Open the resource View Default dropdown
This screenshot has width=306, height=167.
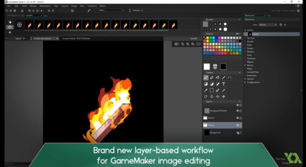click(x=268, y=25)
